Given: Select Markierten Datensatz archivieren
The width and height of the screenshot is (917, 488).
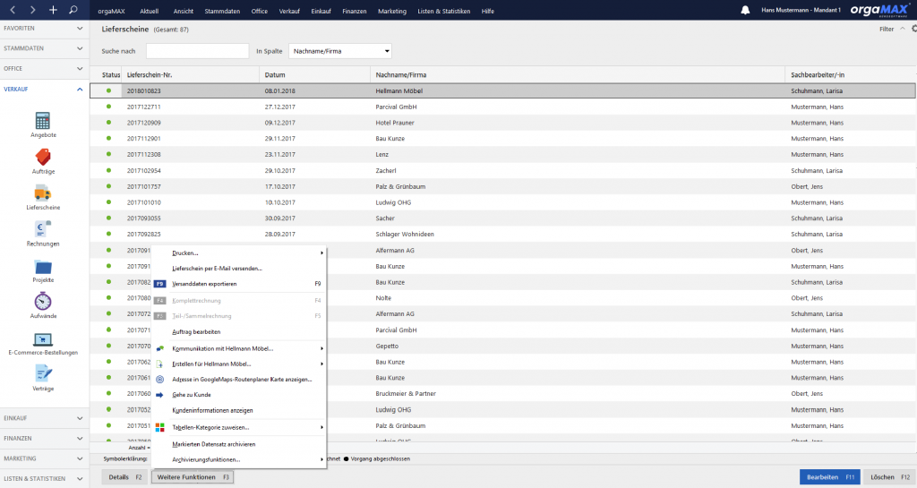Looking at the screenshot, I should pos(238,444).
